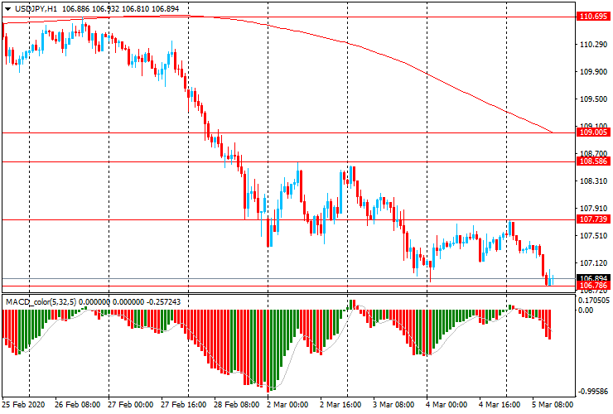
Task: Click the USDJPY,H1 chart title text
Action: [36, 8]
